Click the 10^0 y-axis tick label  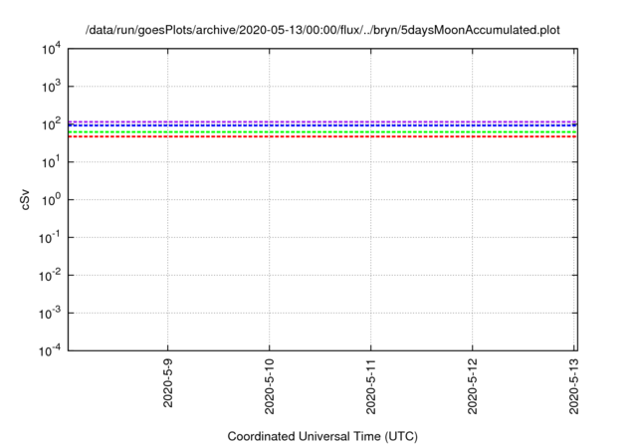51,200
